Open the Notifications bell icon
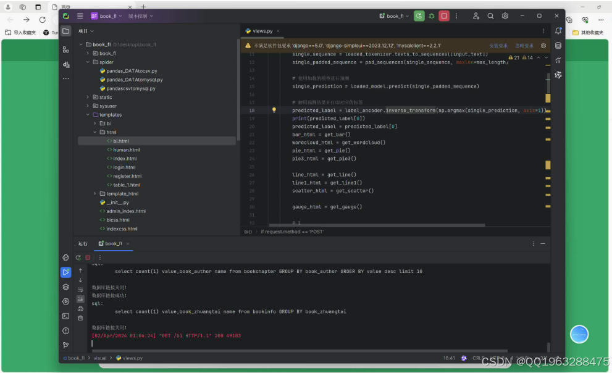The width and height of the screenshot is (612, 373). (558, 31)
